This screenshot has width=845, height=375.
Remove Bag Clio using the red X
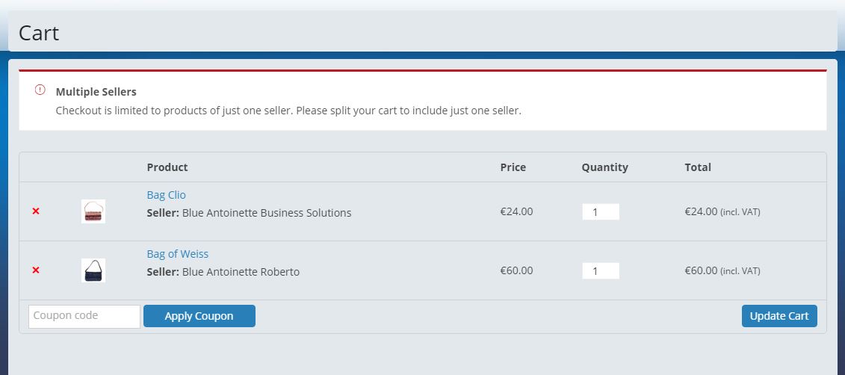click(36, 211)
